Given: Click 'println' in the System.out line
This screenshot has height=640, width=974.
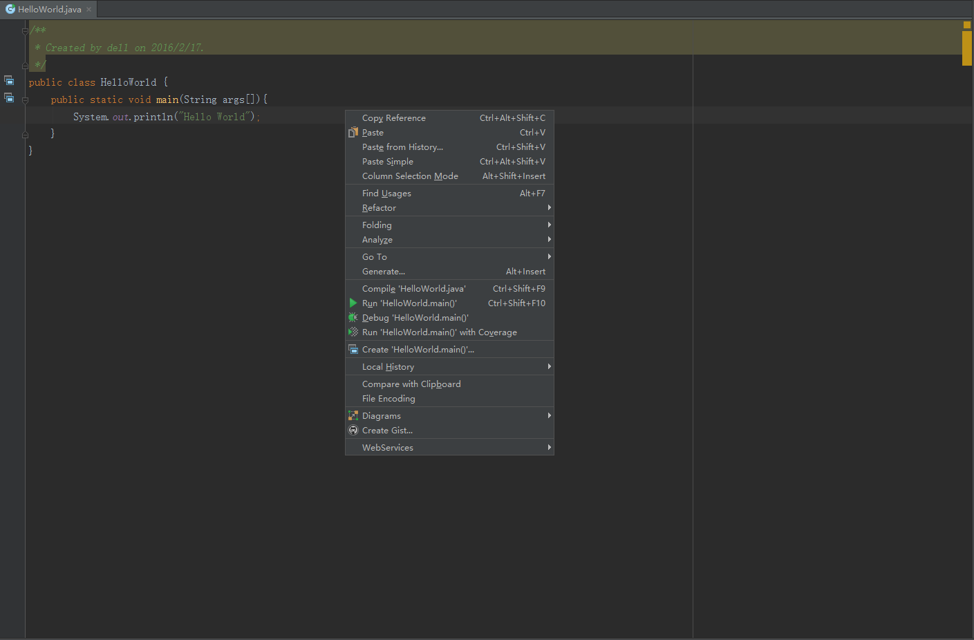Looking at the screenshot, I should pos(153,117).
